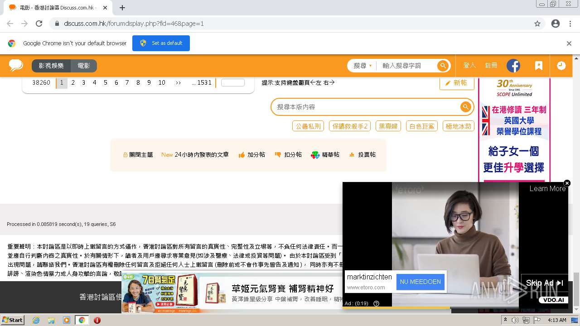Click the forum search magnifier button
580x326 pixels.
[465, 107]
